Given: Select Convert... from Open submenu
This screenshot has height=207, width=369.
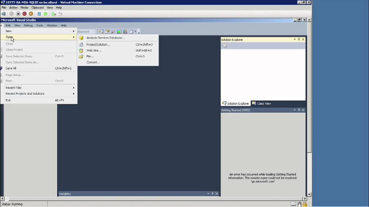Looking at the screenshot, I should (118, 63).
